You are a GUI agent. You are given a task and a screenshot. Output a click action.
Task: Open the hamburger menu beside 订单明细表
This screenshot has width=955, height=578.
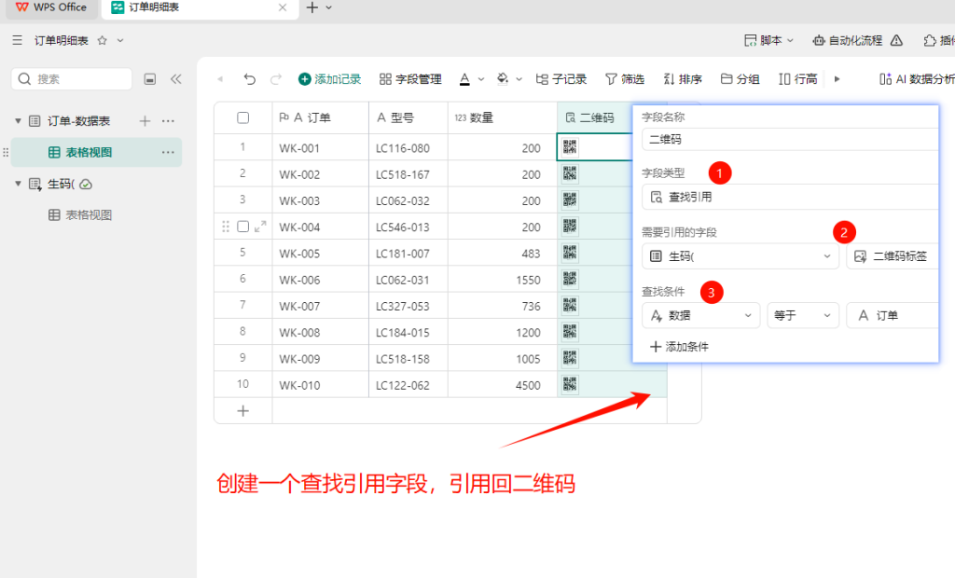(17, 40)
